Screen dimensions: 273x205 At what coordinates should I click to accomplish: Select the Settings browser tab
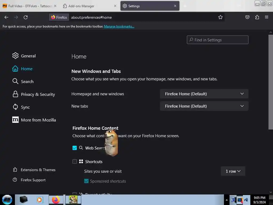tap(150, 6)
